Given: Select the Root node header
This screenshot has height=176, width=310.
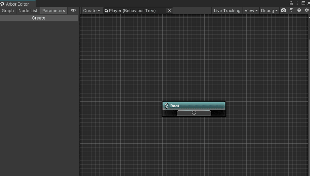Looking at the screenshot, I should tap(194, 106).
